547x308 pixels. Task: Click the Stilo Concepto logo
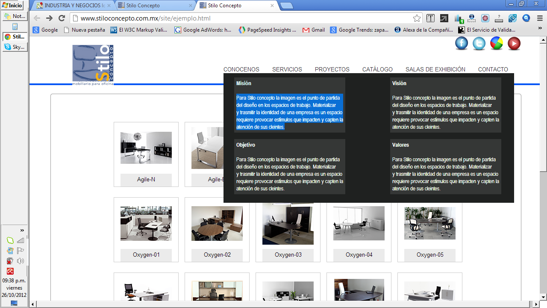pos(93,64)
